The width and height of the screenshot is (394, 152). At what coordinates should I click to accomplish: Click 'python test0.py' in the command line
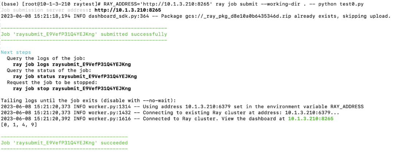point(341,4)
